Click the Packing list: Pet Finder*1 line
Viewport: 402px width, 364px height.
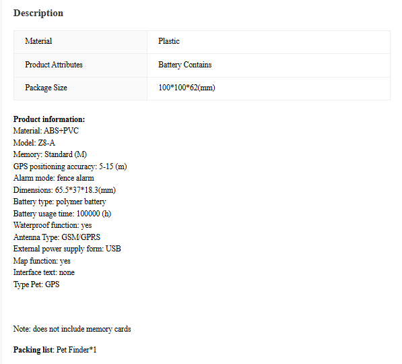pos(55,350)
